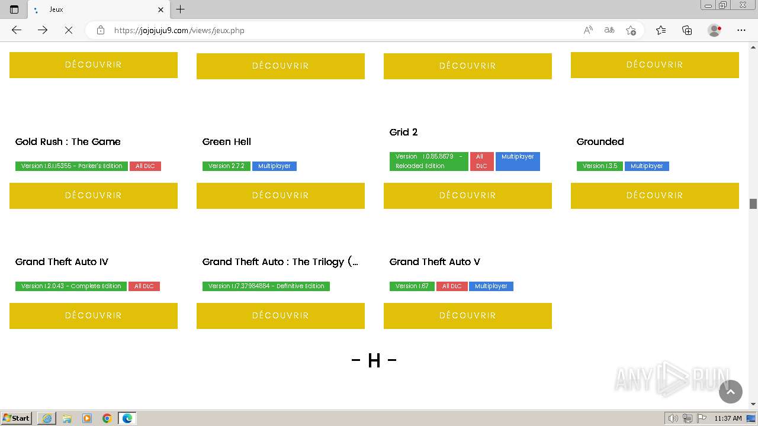Select Gold Rush : The Game title
758x426 pixels.
[68, 141]
